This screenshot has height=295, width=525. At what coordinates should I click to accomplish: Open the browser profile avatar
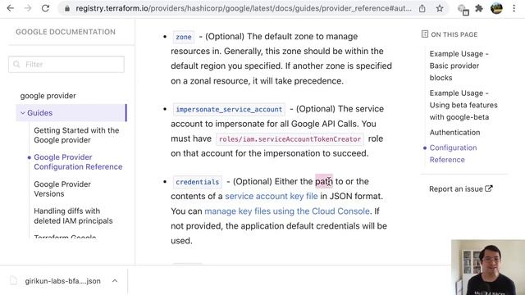click(496, 8)
